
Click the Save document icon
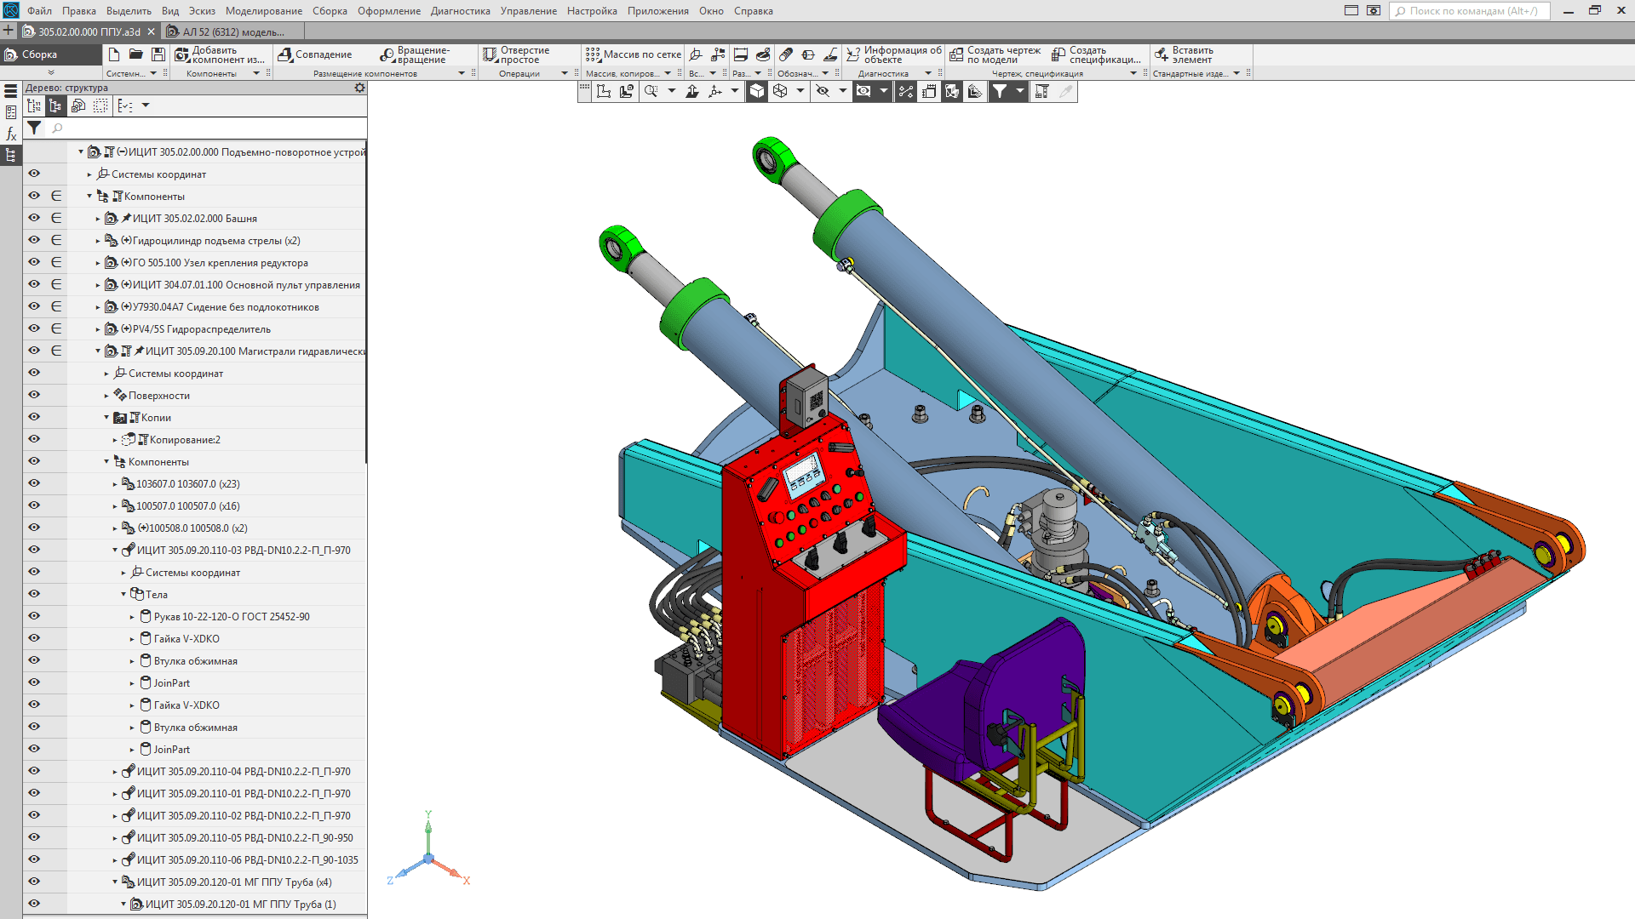click(158, 54)
